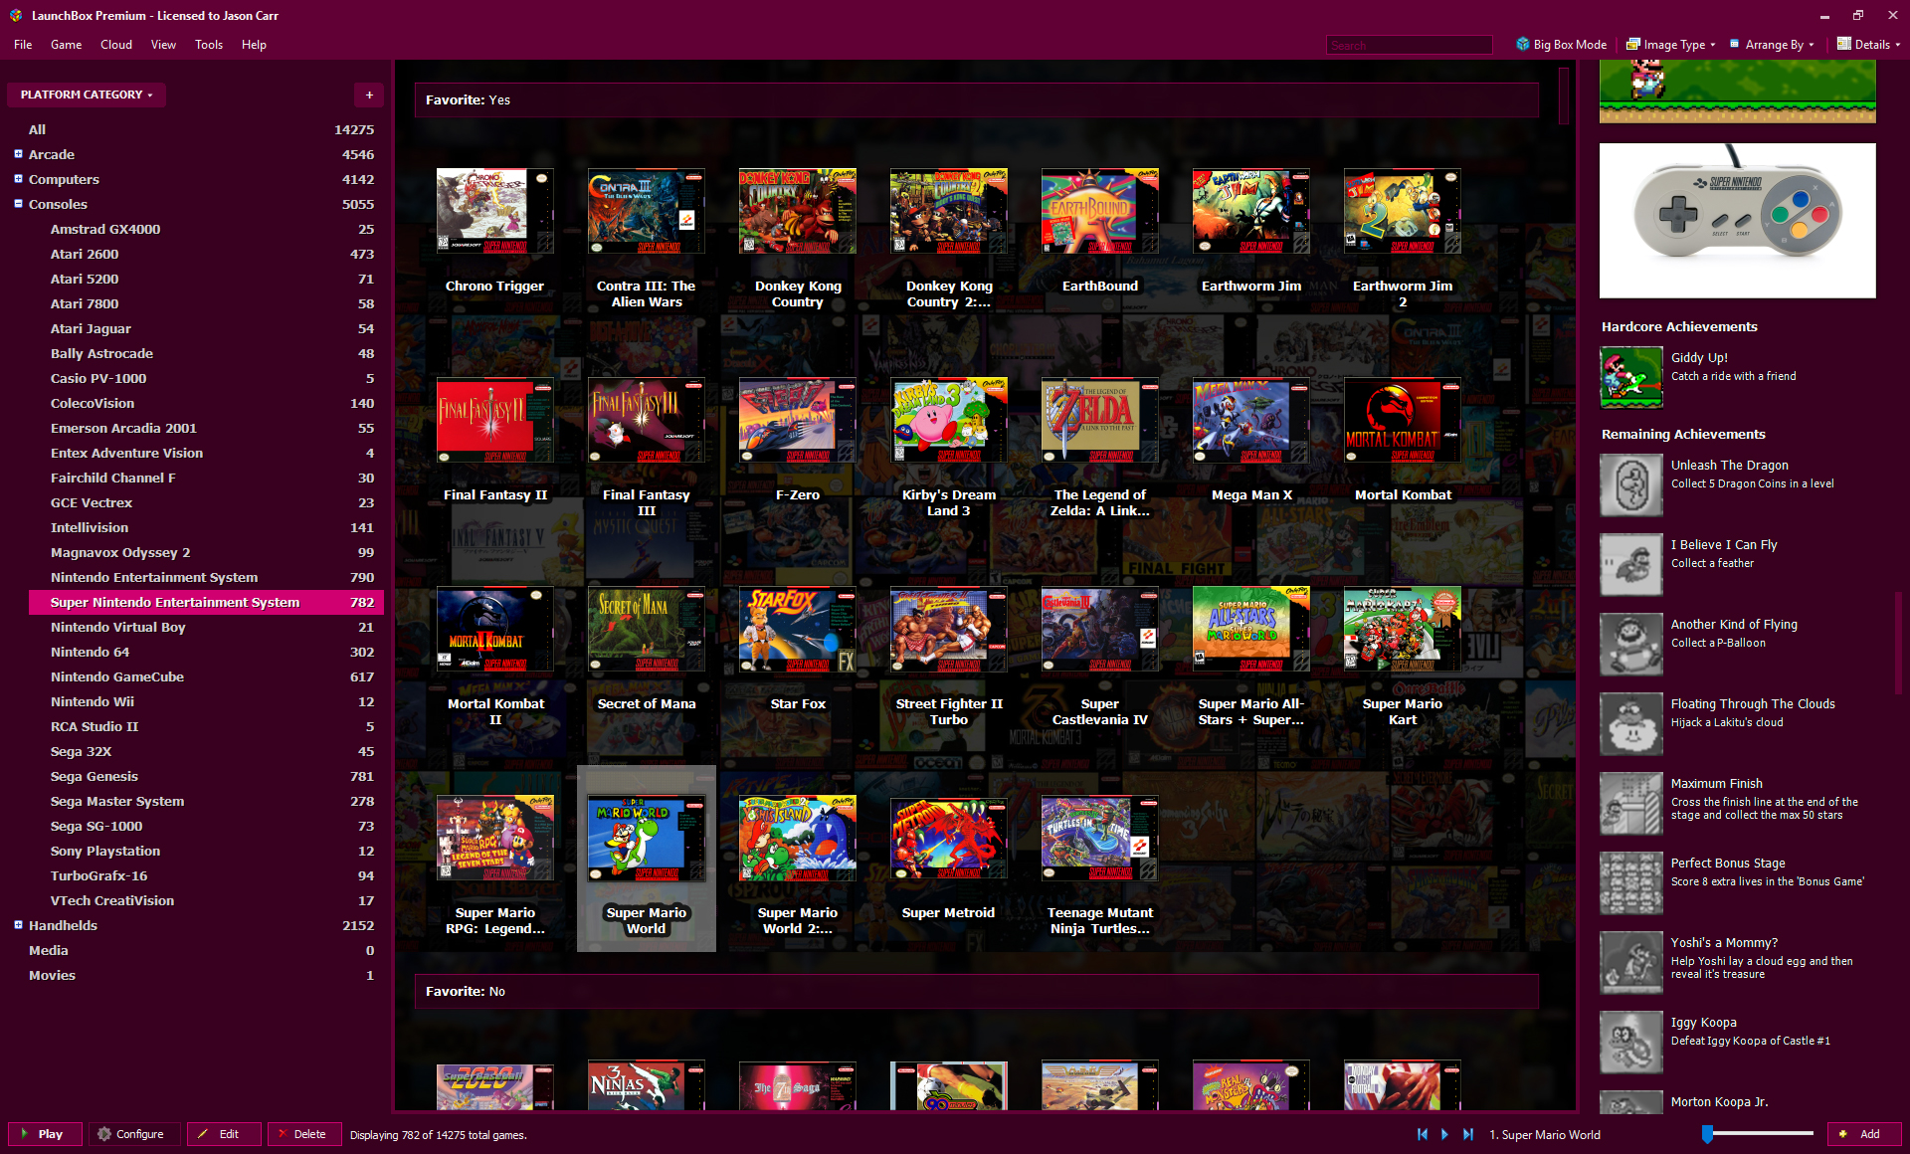Skip to the next track icon

tap(1468, 1134)
